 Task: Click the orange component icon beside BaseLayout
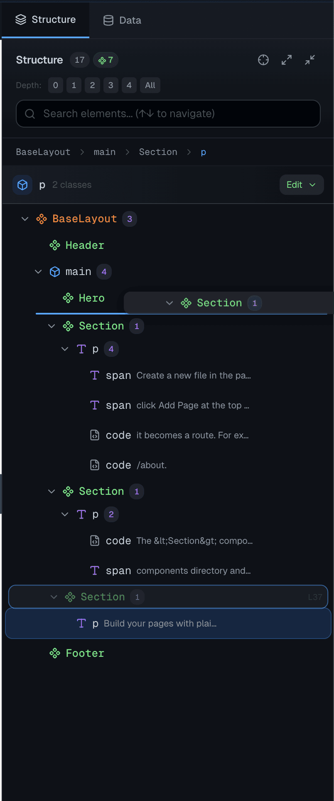(42, 219)
